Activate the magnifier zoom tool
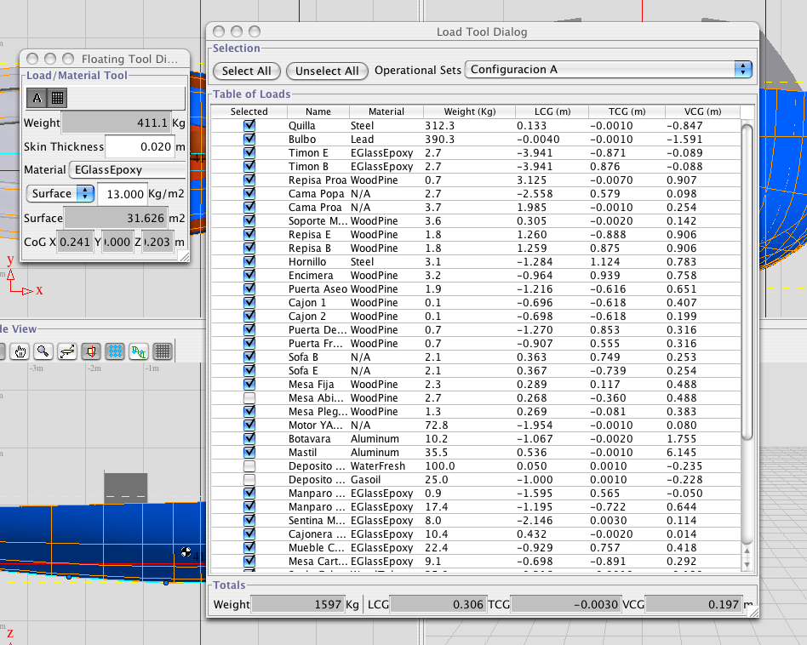 (x=43, y=351)
